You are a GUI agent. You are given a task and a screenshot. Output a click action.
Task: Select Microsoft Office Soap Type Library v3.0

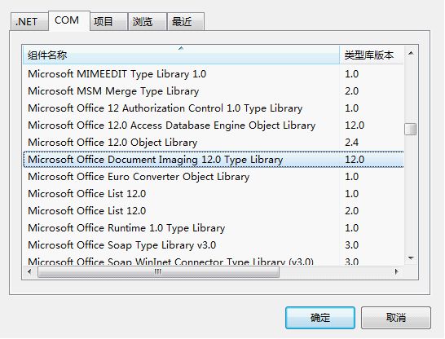[214, 244]
